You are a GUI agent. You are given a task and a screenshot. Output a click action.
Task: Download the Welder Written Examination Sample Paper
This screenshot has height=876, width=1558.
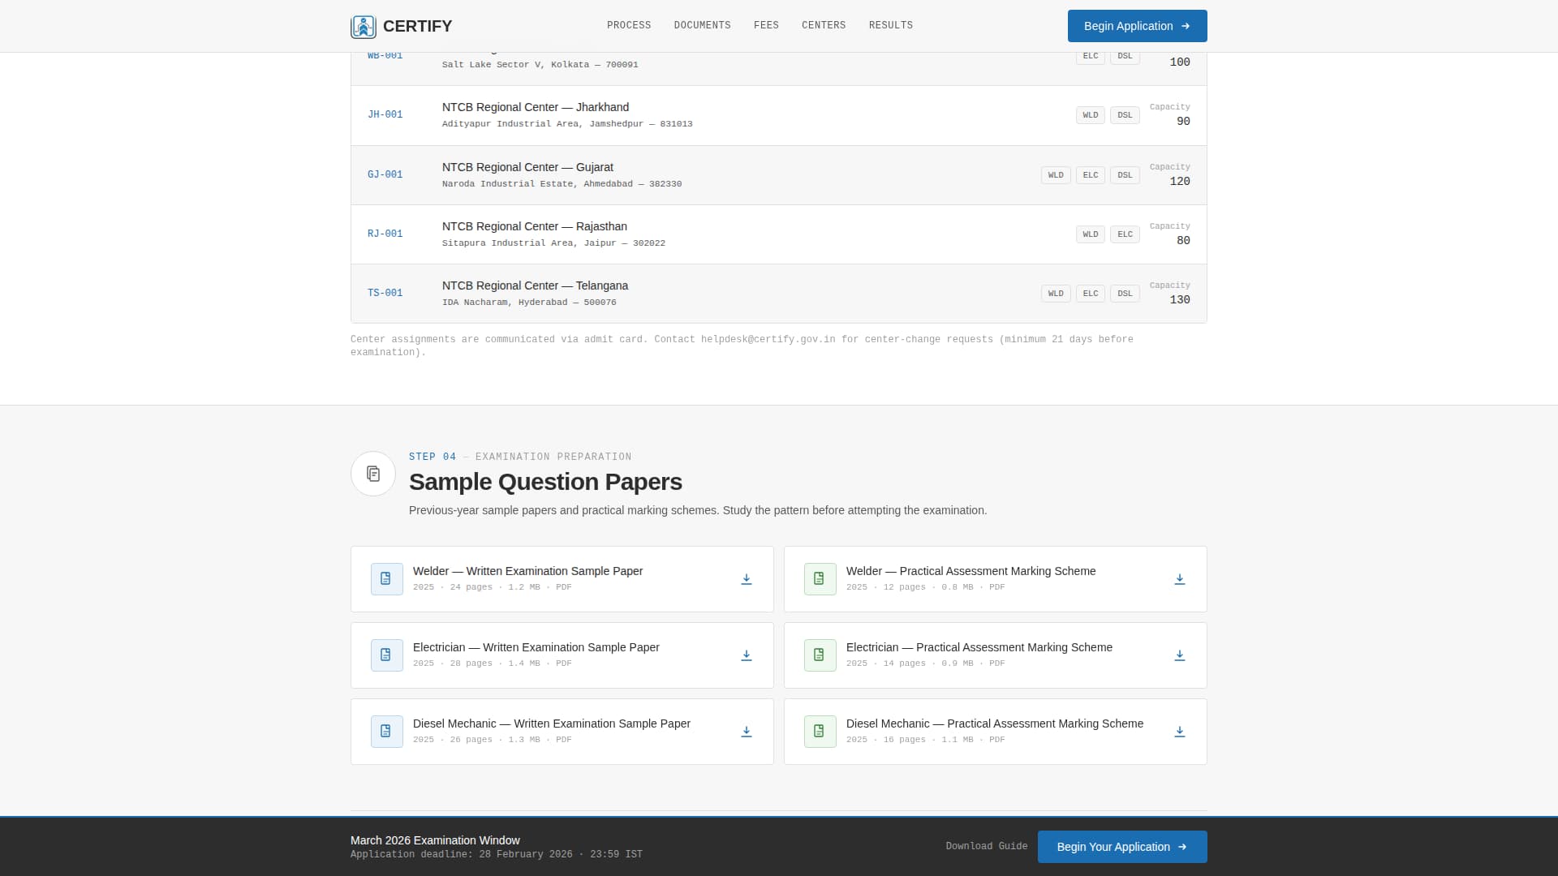[747, 579]
